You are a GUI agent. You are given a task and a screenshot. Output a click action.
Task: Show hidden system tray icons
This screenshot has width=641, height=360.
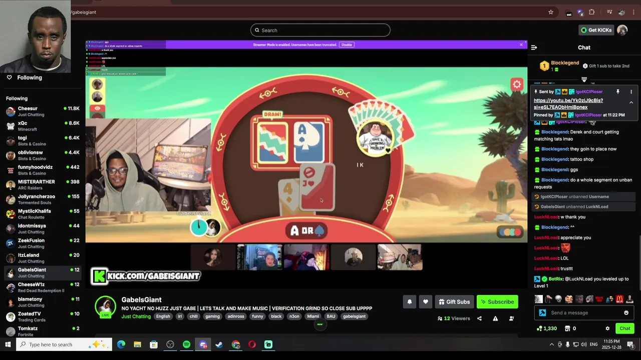(x=552, y=344)
